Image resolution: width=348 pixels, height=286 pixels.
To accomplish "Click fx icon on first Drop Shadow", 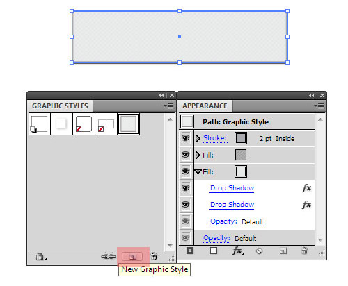I will tap(306, 188).
